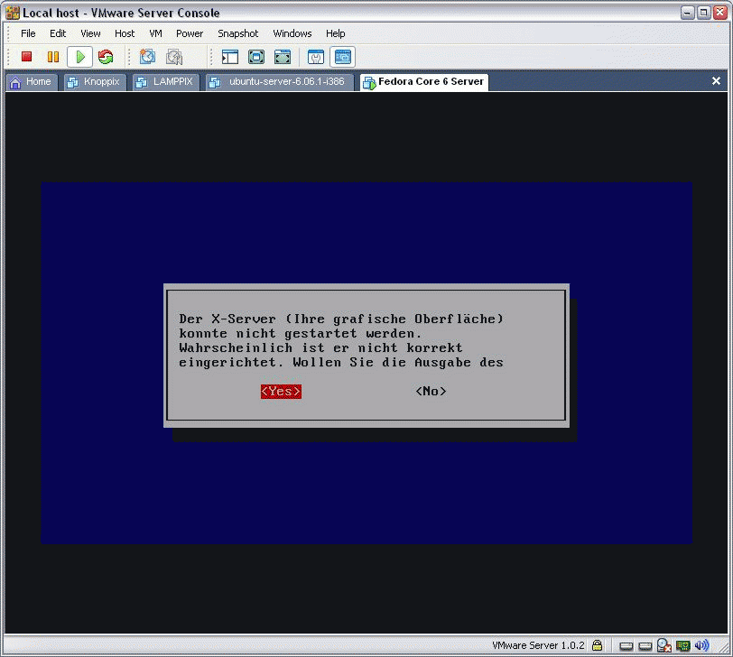Close the current VM tab
Viewport: 733px width, 657px height.
tap(716, 81)
